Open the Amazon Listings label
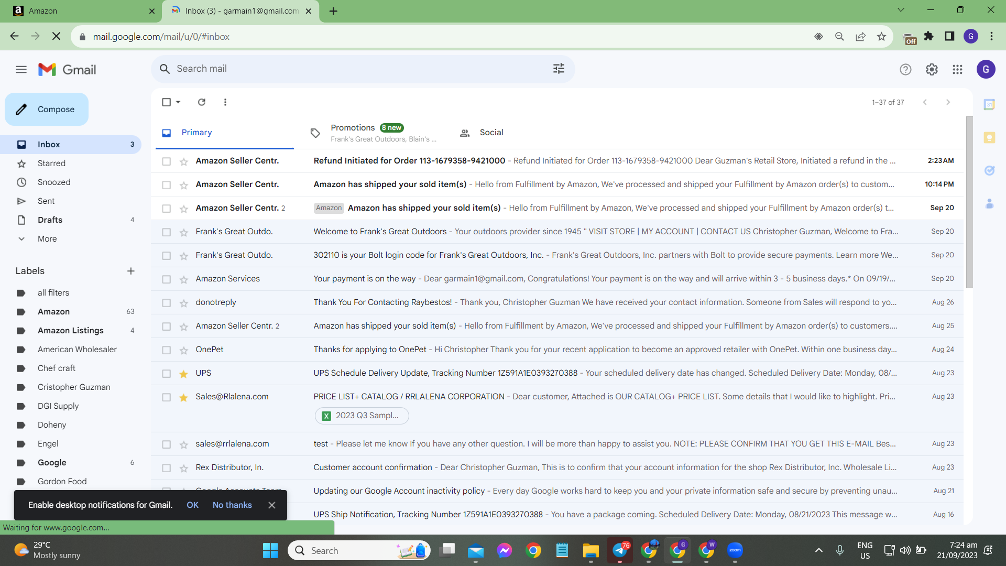 click(71, 330)
